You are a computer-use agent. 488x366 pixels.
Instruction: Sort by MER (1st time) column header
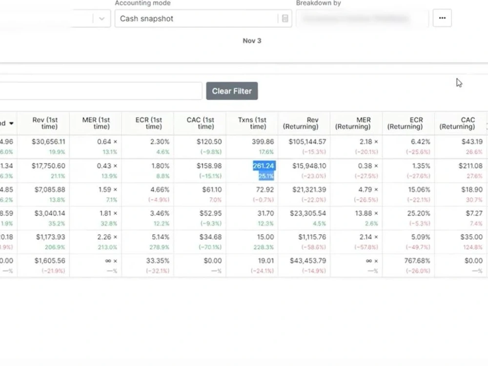pos(96,123)
